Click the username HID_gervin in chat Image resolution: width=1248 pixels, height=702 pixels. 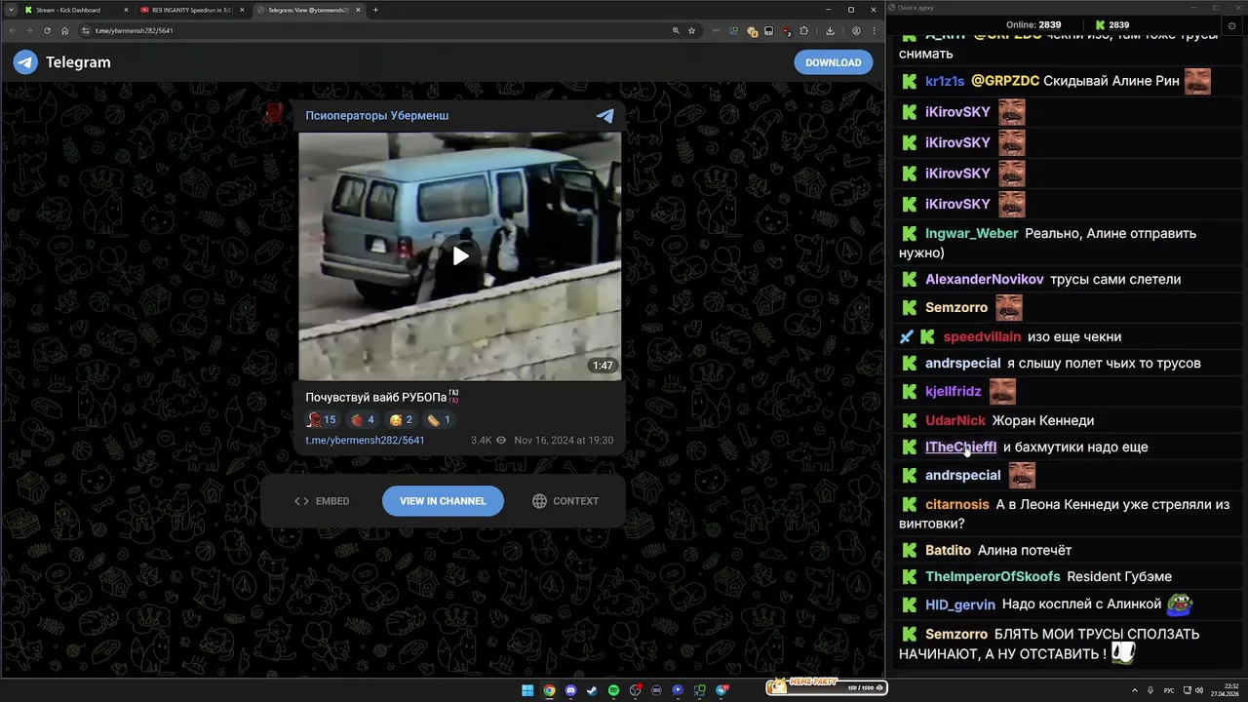coord(960,604)
